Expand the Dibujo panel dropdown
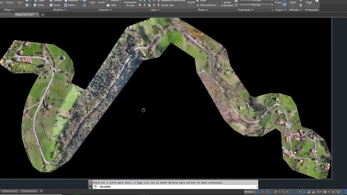This screenshot has height=195, width=347. point(9,10)
